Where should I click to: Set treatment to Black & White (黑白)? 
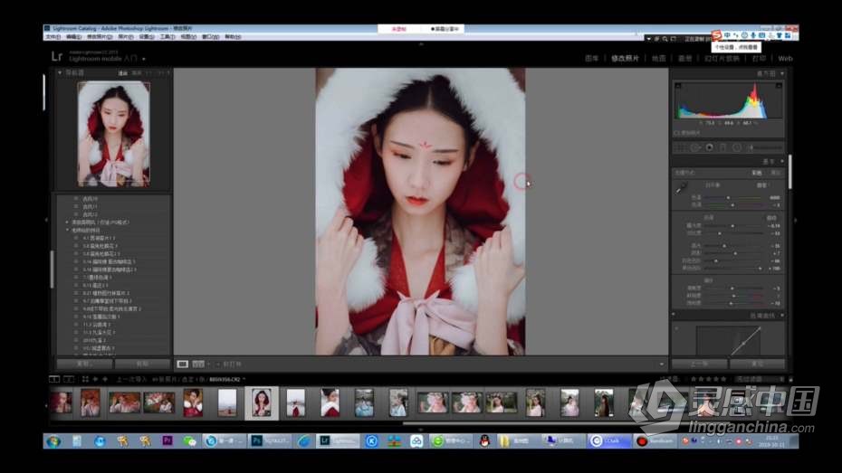coord(775,174)
